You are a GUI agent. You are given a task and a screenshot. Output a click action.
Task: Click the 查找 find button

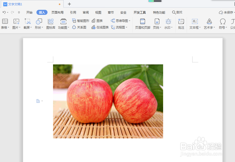pos(177,12)
